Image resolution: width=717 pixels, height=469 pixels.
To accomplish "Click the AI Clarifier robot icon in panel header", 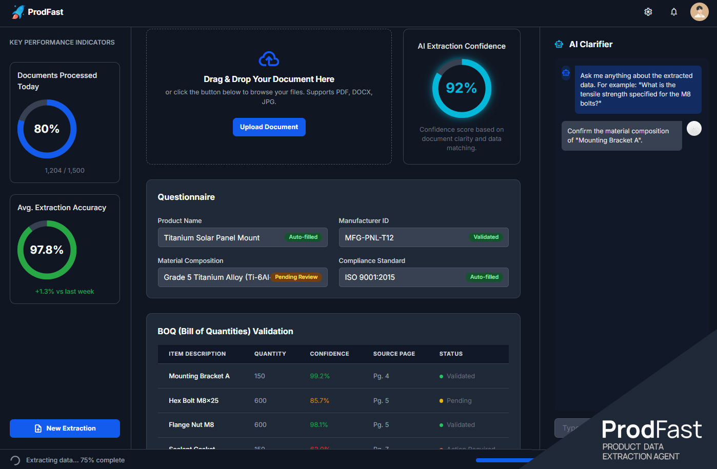I will [559, 44].
